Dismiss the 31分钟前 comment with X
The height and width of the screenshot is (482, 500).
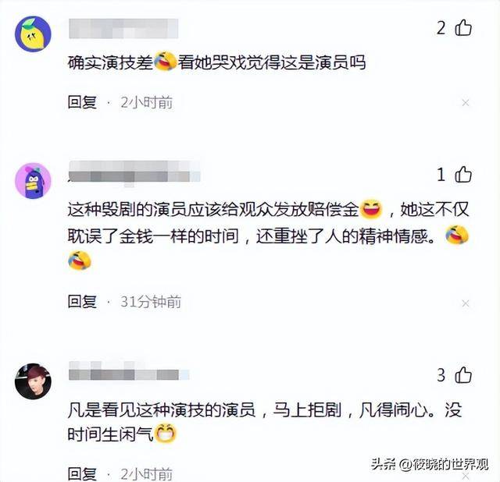tap(466, 303)
